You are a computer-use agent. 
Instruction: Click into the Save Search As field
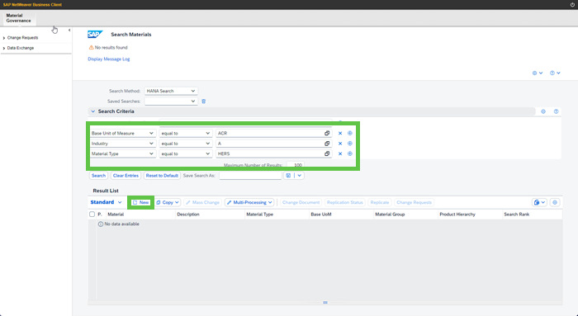point(250,176)
